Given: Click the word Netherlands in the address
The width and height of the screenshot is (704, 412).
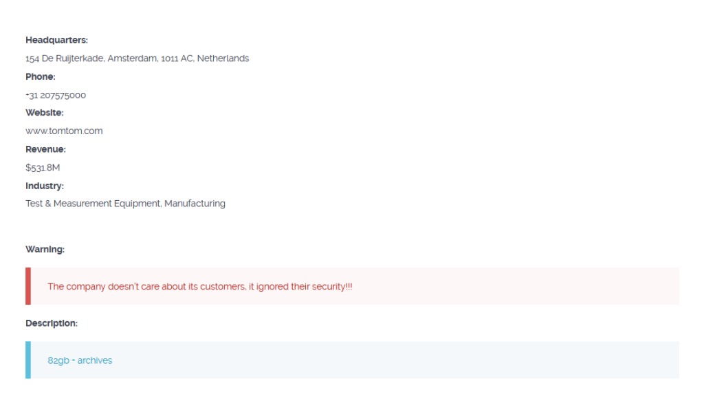Looking at the screenshot, I should (x=223, y=58).
